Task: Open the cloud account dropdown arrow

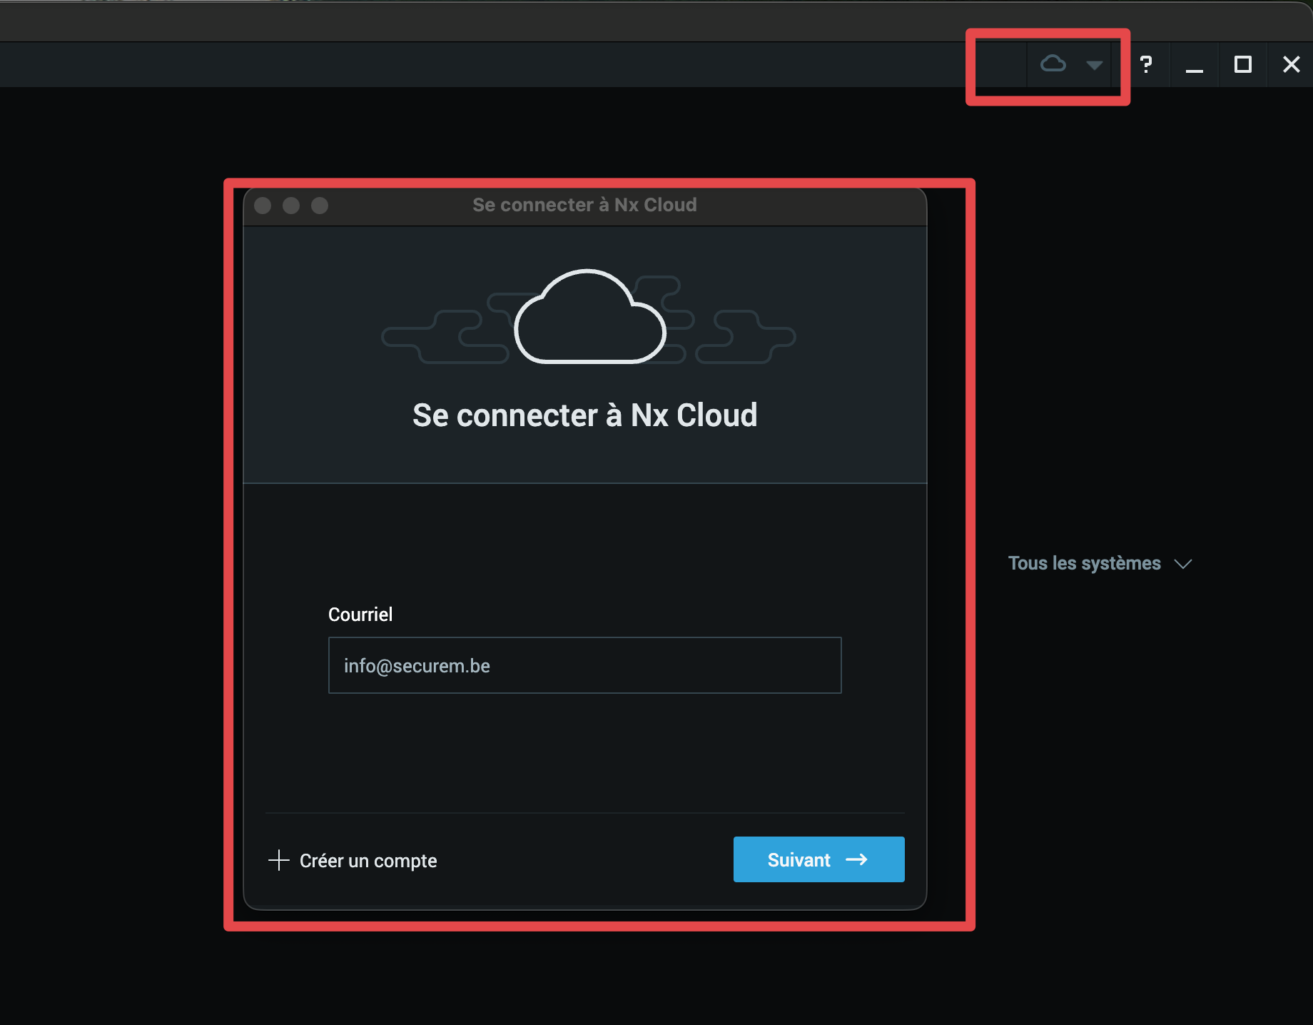Action: pos(1094,65)
